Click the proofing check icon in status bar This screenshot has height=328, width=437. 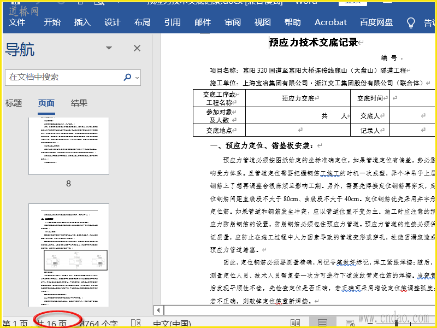135,324
